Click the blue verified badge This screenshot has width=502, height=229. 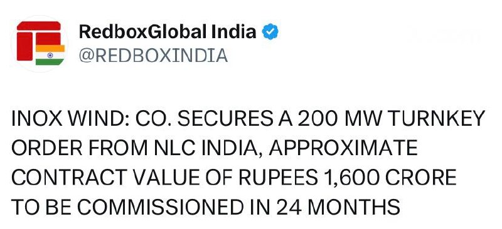(x=270, y=32)
